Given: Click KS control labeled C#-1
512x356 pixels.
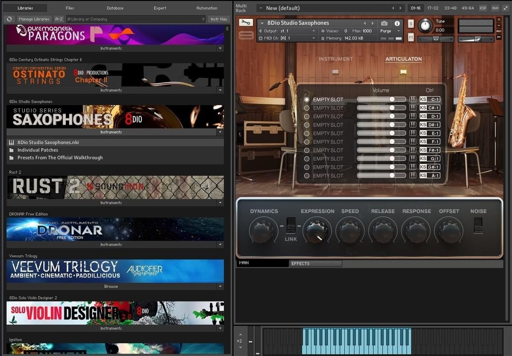Looking at the screenshot, I should pyautogui.click(x=430, y=108).
